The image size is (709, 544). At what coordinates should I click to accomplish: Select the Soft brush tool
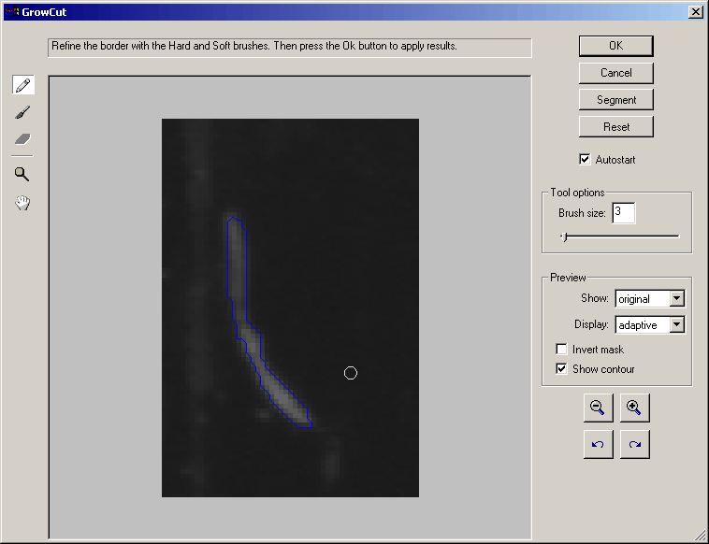(23, 112)
